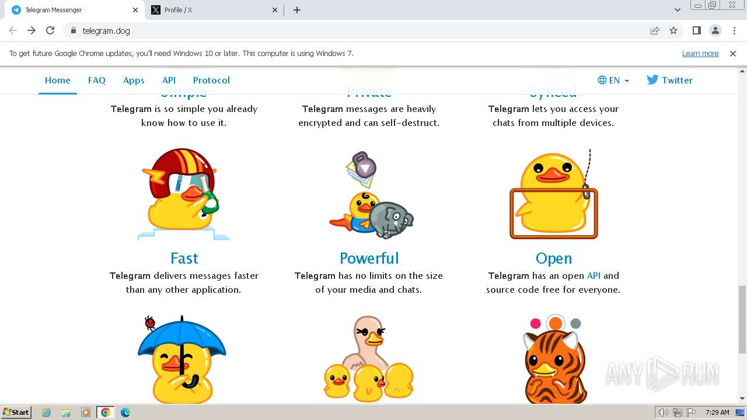Viewport: 747px width, 420px height.
Task: Click the ostrich with ducklings sticker
Action: (x=369, y=359)
